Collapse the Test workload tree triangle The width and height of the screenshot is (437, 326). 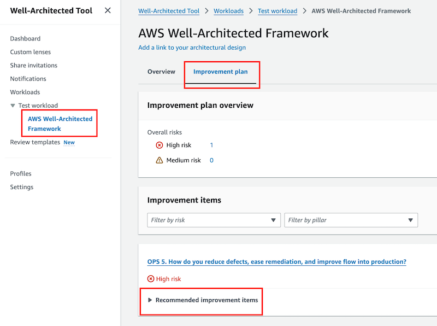(13, 106)
